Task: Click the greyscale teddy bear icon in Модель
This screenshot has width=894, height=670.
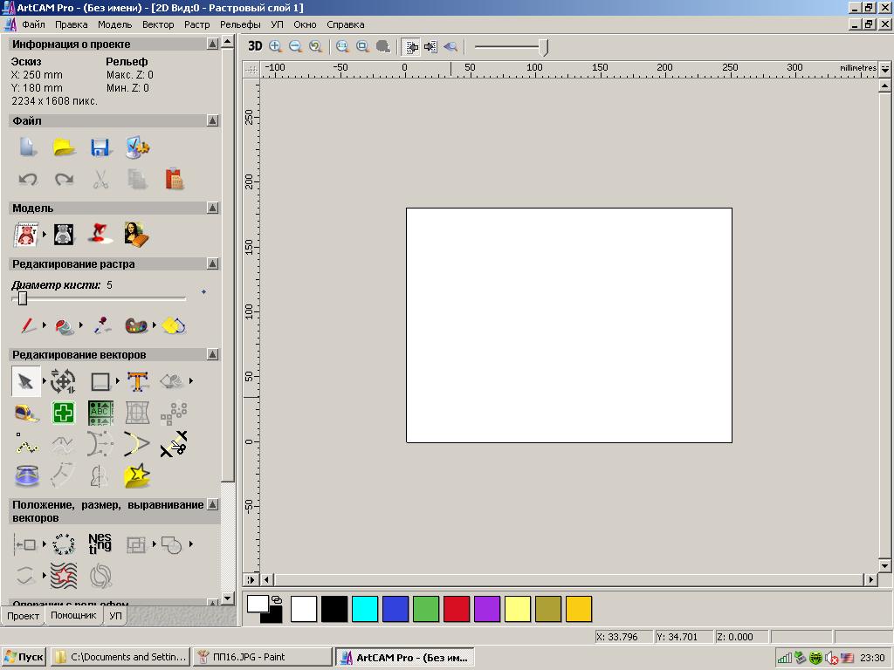Action: tap(64, 234)
